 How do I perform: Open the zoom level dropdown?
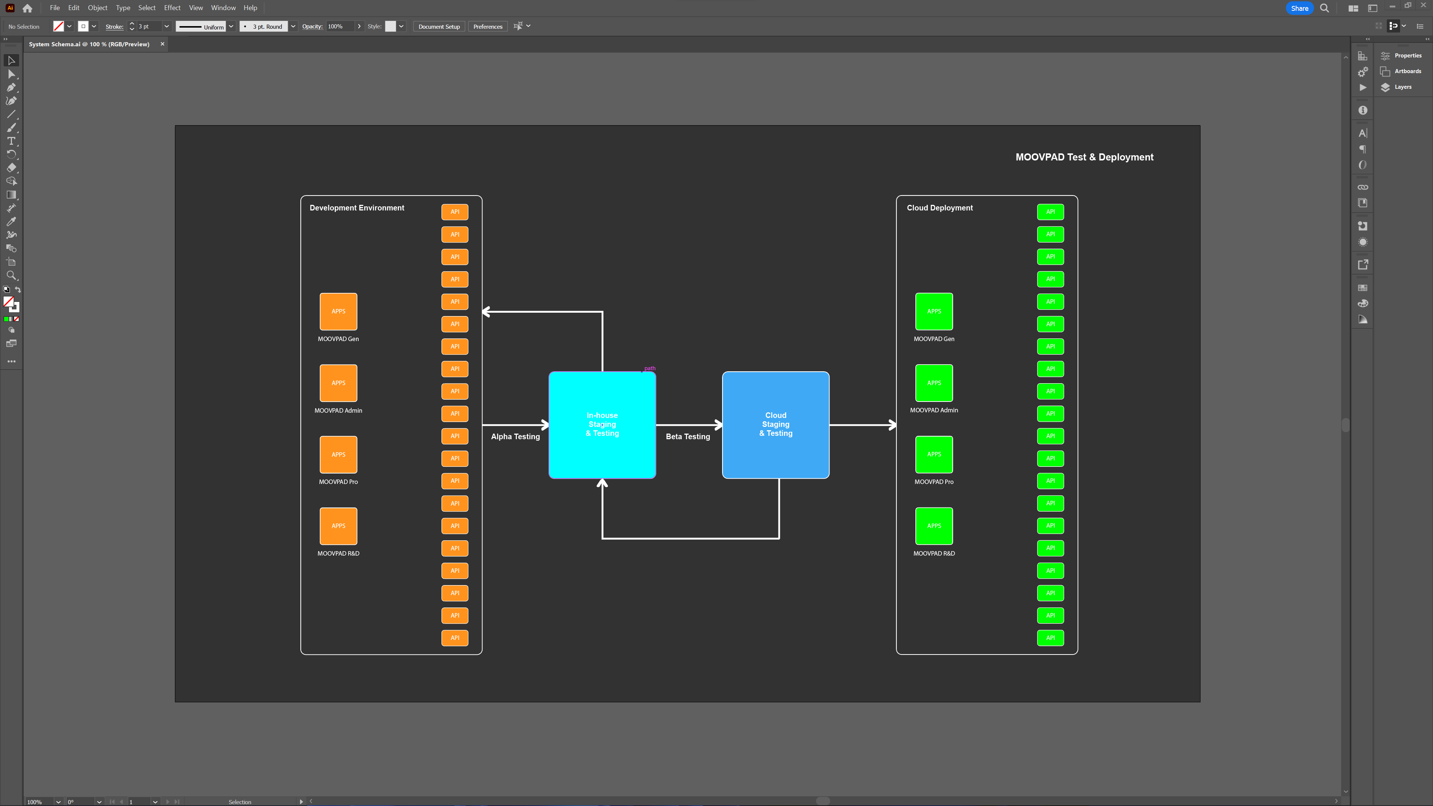click(x=58, y=802)
